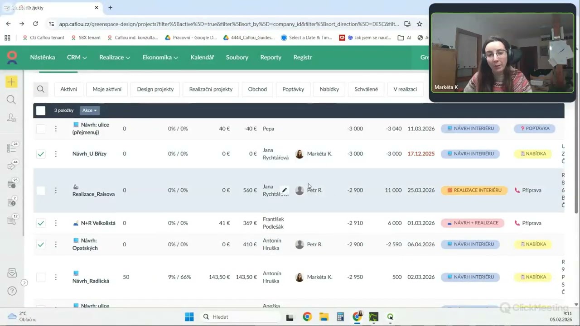Open the help question mark icon

coord(12,291)
